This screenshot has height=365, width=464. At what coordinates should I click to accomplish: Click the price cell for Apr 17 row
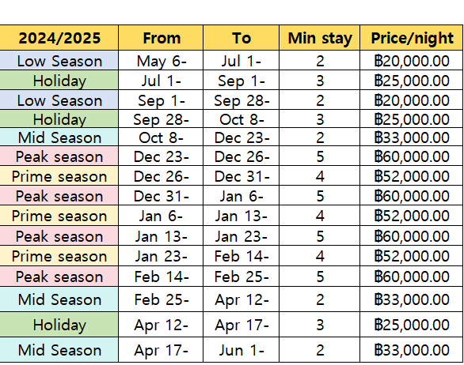[x=412, y=350]
